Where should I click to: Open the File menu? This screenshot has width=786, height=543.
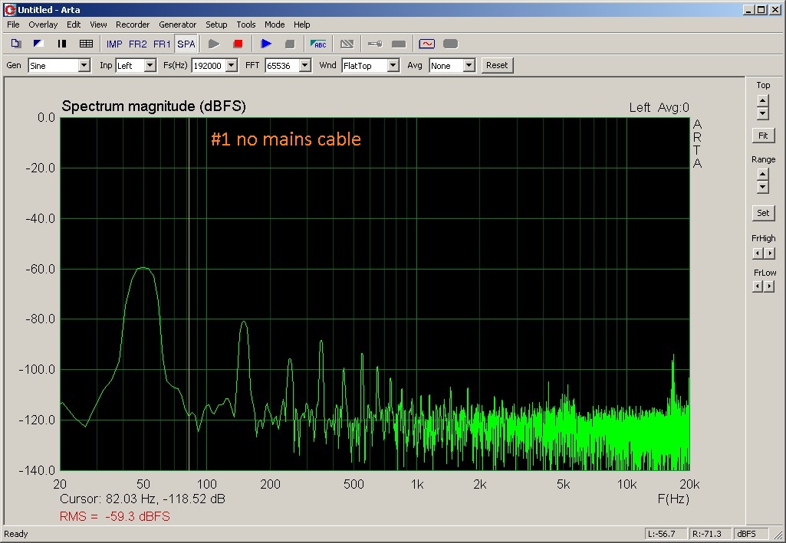13,25
